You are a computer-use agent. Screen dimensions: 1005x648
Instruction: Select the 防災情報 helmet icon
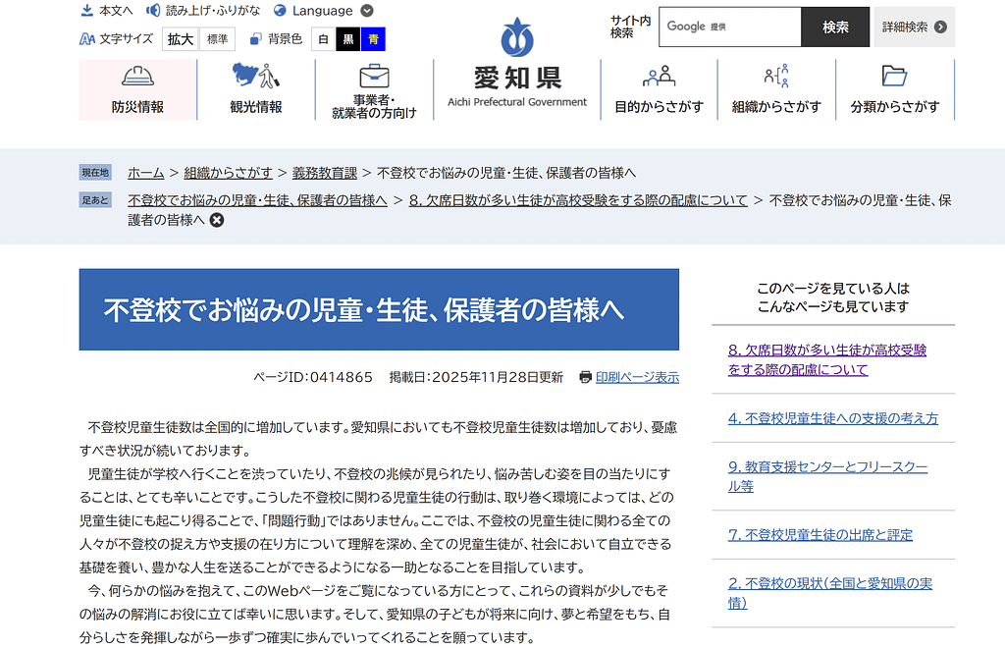point(136,75)
